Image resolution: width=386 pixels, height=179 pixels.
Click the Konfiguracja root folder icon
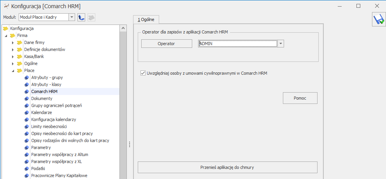[x=6, y=28]
